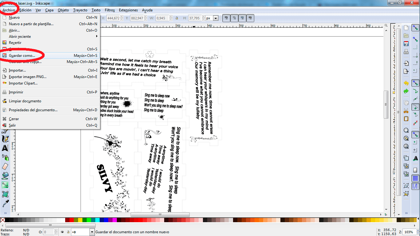Expand the Abrir reciente submenu
This screenshot has width=420, height=236.
[50, 36]
